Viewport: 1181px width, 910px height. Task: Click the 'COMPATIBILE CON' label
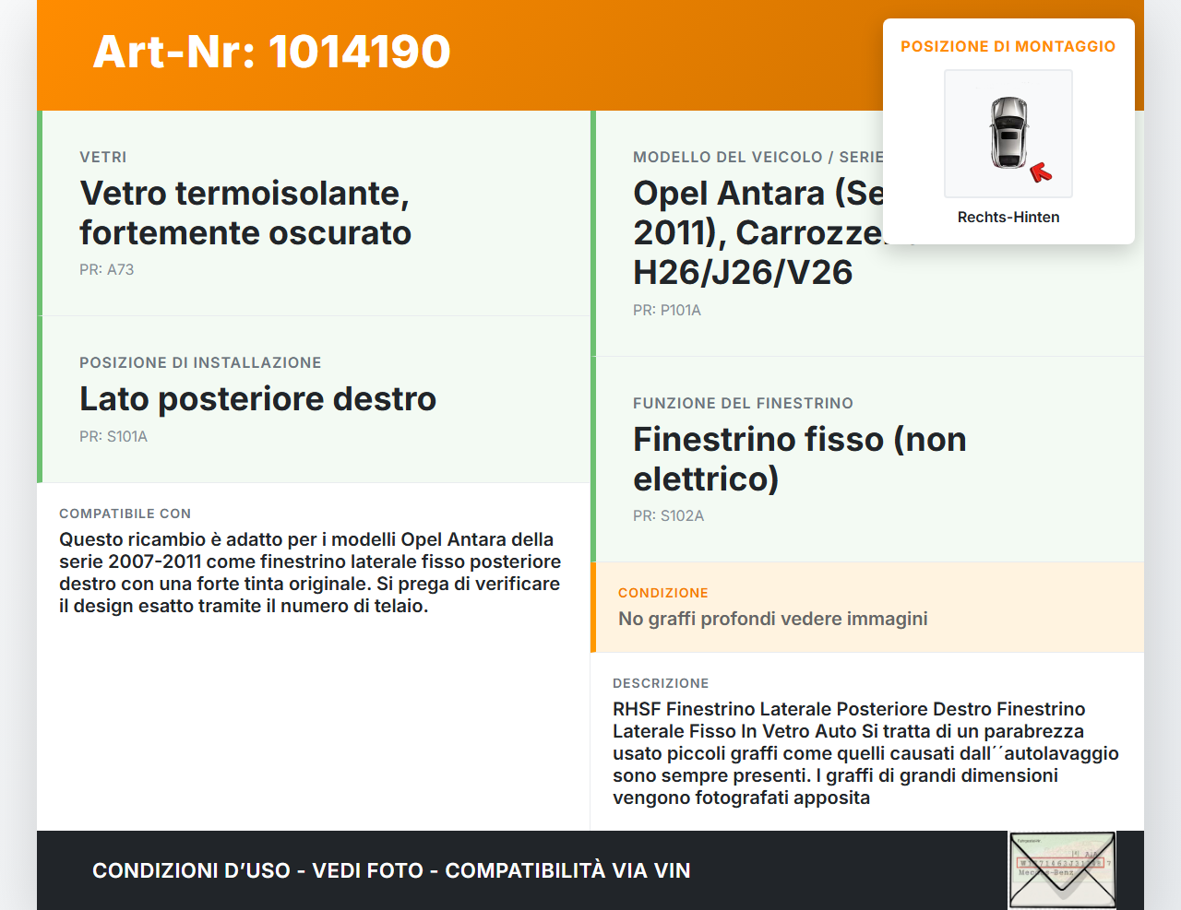click(x=125, y=514)
